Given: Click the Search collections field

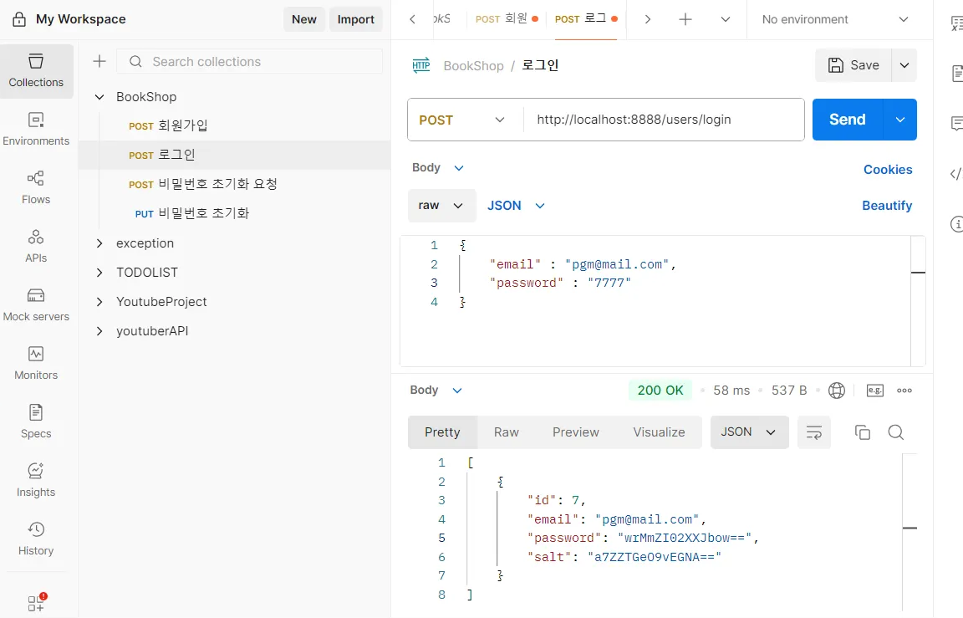Looking at the screenshot, I should [x=249, y=61].
